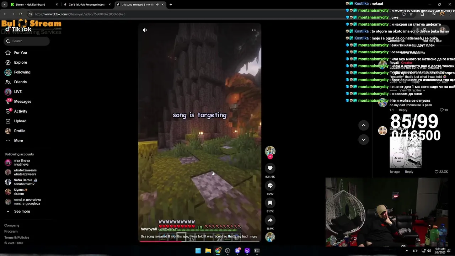Click the TikTok logo
This screenshot has width=455, height=256.
[x=18, y=30]
